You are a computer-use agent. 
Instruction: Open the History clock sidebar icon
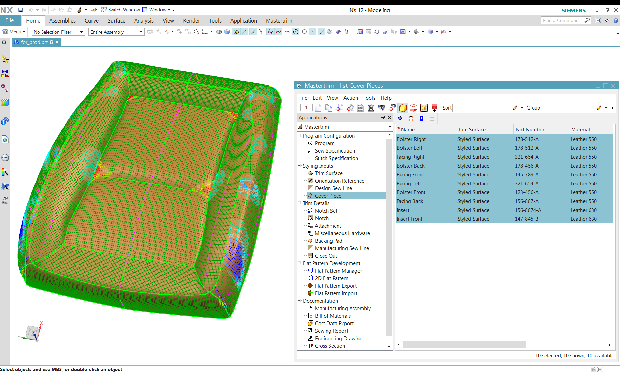(5, 158)
